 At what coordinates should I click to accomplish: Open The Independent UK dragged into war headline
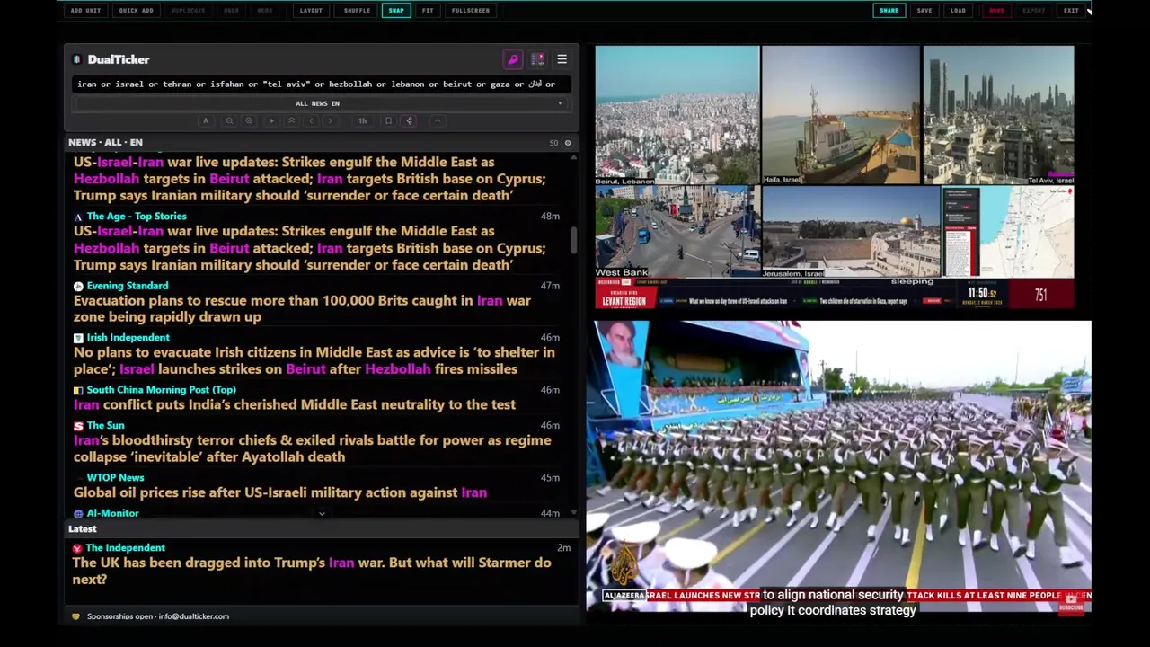click(x=312, y=572)
